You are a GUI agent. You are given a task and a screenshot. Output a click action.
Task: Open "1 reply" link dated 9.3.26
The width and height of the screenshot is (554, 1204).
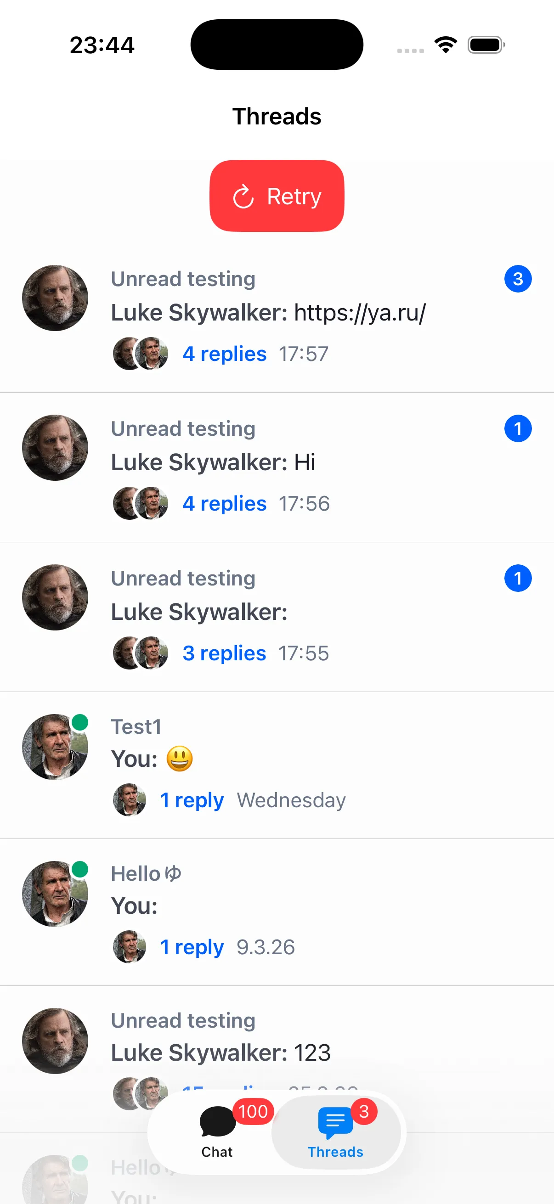pyautogui.click(x=192, y=947)
